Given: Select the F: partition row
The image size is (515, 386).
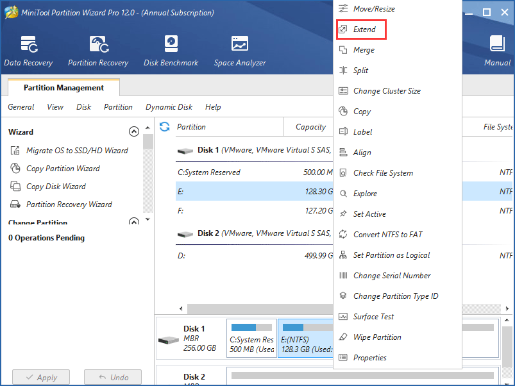Looking at the screenshot, I should point(254,210).
